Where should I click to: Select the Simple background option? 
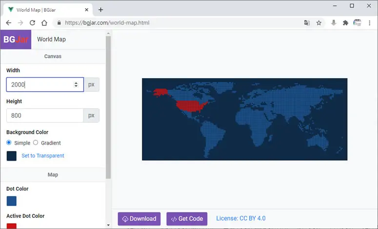pyautogui.click(x=9, y=143)
